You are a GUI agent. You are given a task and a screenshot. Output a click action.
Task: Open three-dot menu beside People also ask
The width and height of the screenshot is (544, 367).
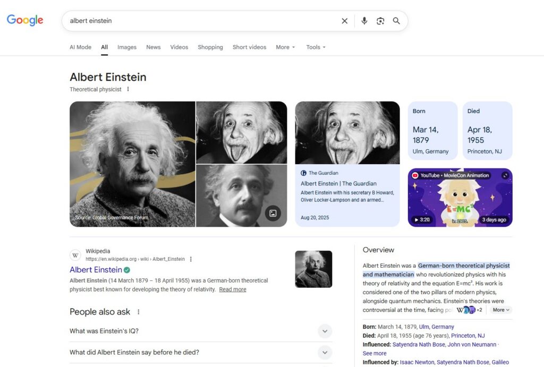click(x=138, y=312)
